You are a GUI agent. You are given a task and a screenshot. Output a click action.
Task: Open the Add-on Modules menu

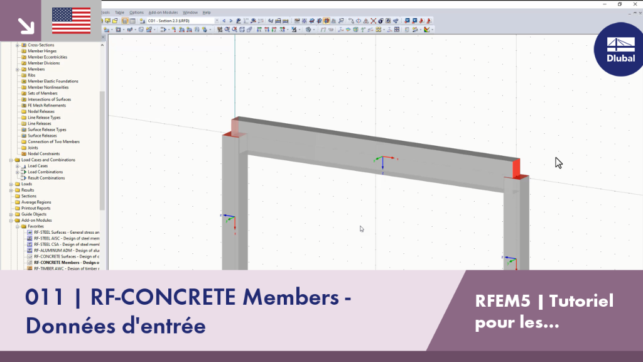pos(163,13)
